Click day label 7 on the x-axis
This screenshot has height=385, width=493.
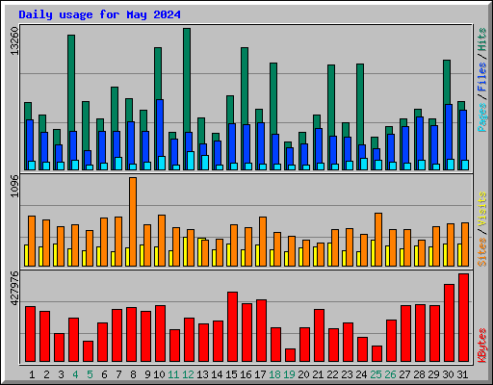[118, 374]
